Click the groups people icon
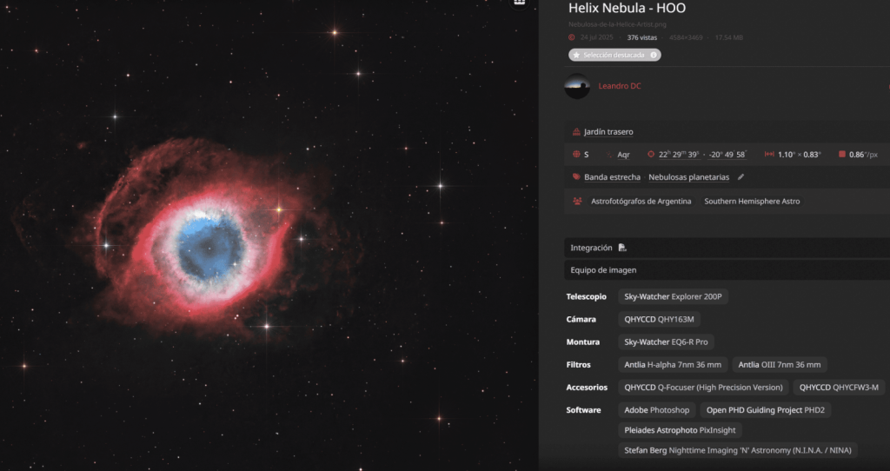Viewport: 890px width, 471px height. tap(577, 201)
